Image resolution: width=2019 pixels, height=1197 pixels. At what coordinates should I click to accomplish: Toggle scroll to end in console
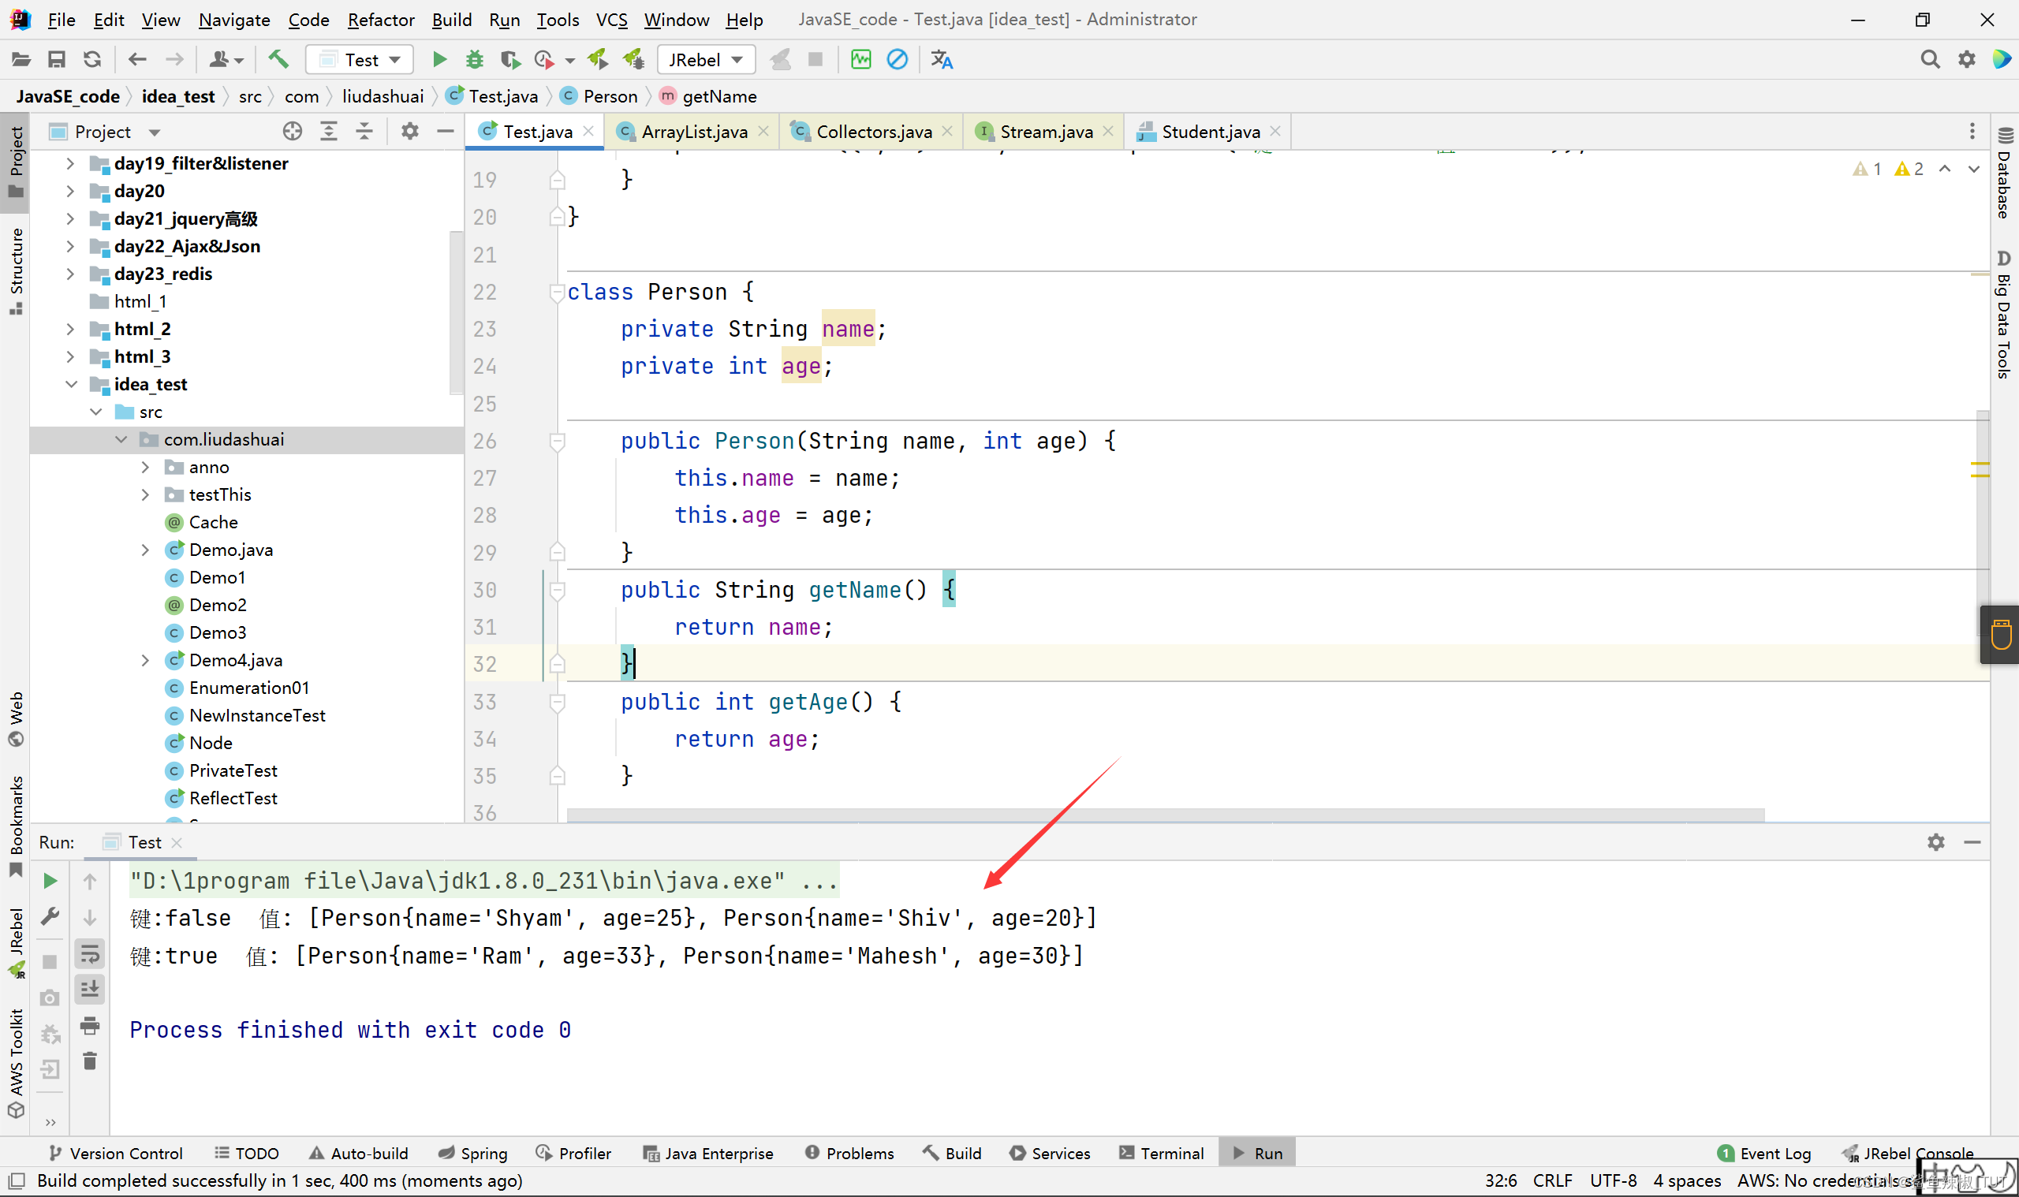pos(91,990)
